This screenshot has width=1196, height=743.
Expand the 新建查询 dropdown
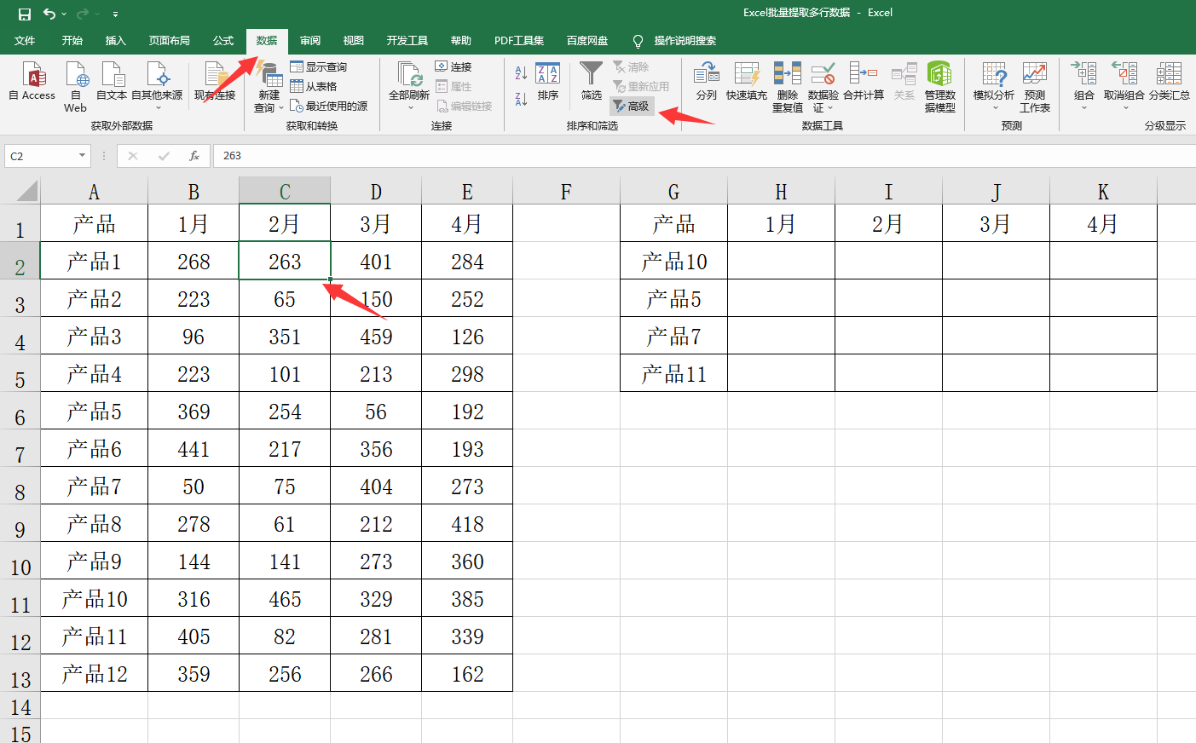click(x=281, y=108)
